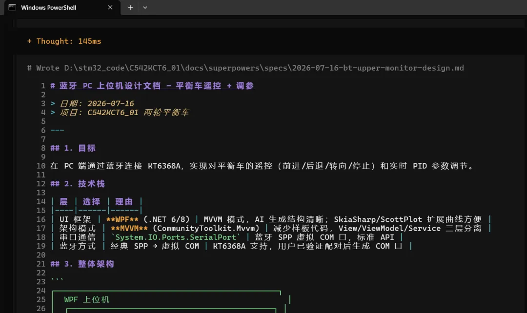Viewport: 527px width, 313px height.
Task: Click '经典 SPP → 虚拟 COM' text
Action: tap(155, 246)
